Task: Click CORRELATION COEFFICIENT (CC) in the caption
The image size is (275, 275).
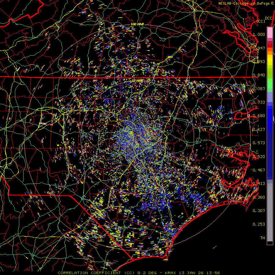Action: pyautogui.click(x=96, y=273)
